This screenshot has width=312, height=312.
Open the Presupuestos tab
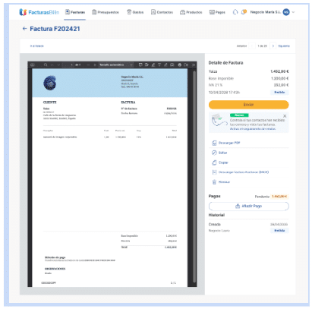coord(106,12)
